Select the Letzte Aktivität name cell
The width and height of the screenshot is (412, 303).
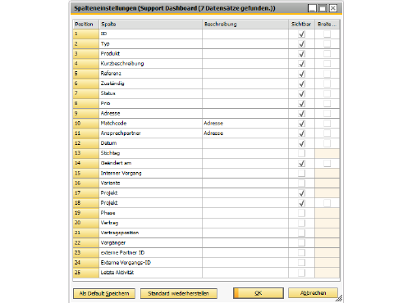click(150, 273)
